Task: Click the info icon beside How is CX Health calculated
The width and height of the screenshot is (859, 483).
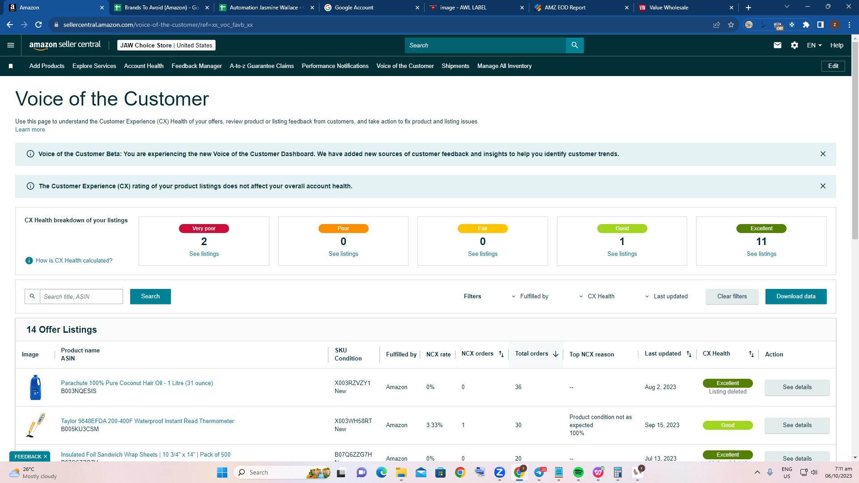Action: (x=29, y=261)
